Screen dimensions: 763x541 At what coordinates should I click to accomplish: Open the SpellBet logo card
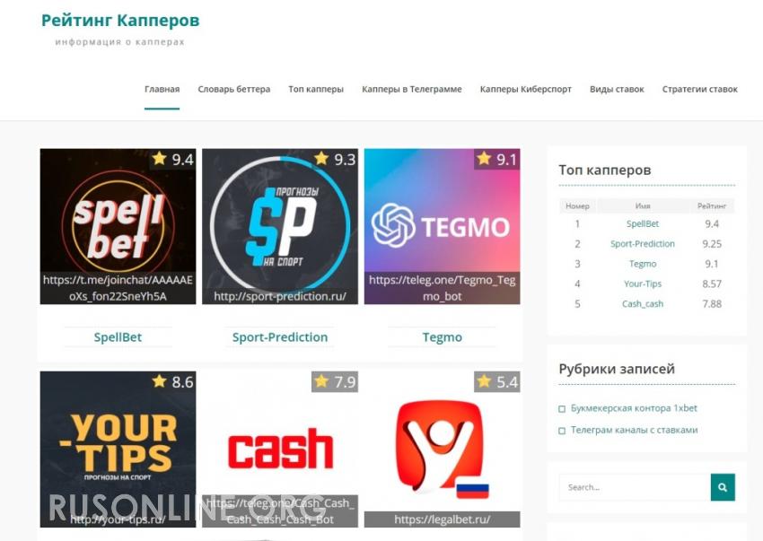(x=118, y=226)
